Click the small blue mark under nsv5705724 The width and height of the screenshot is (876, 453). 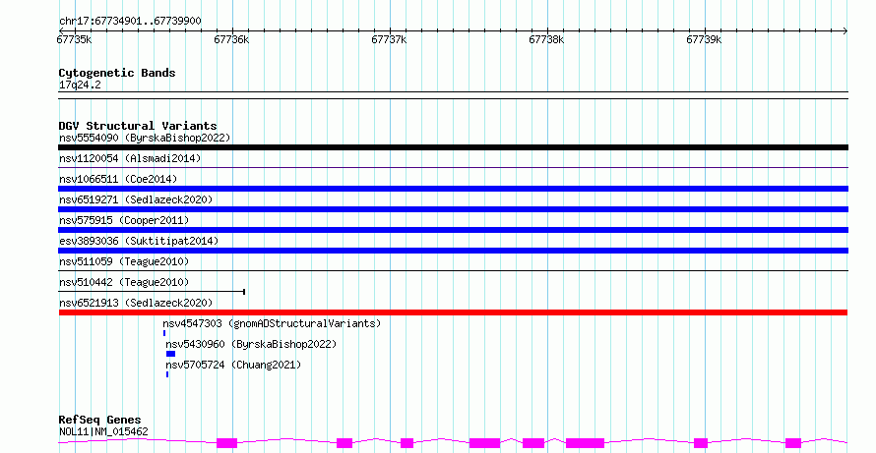167,374
